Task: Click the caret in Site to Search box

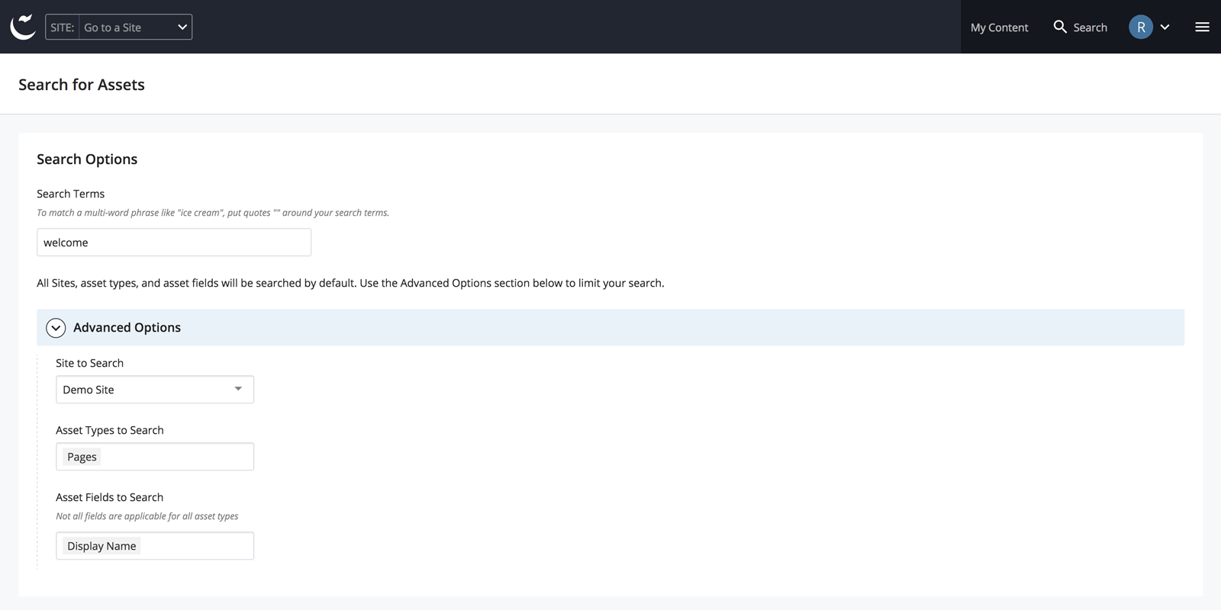Action: [238, 389]
